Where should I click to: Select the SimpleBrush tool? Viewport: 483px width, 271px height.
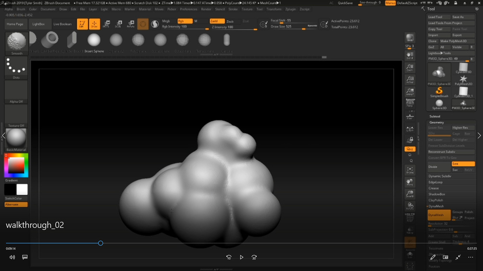[x=439, y=92]
